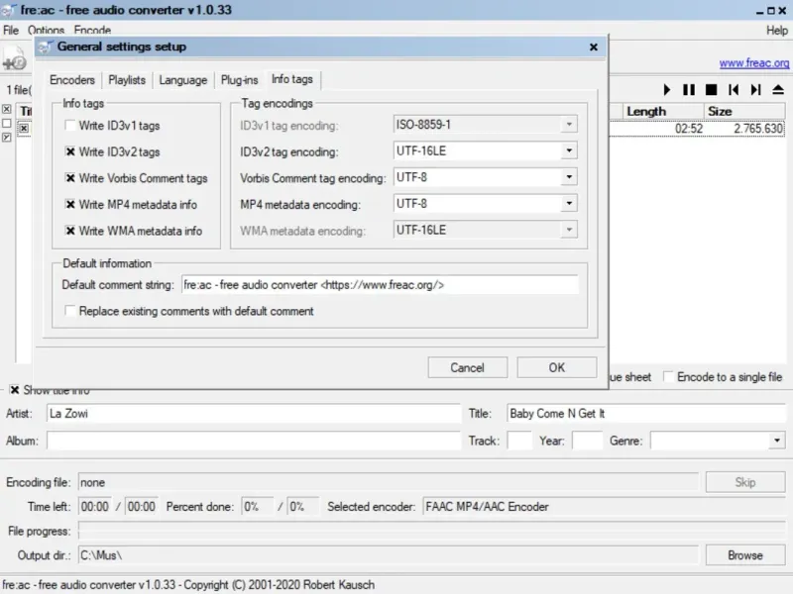The image size is (793, 594).
Task: Click the Title field Baby Come N Get It
Action: click(647, 413)
